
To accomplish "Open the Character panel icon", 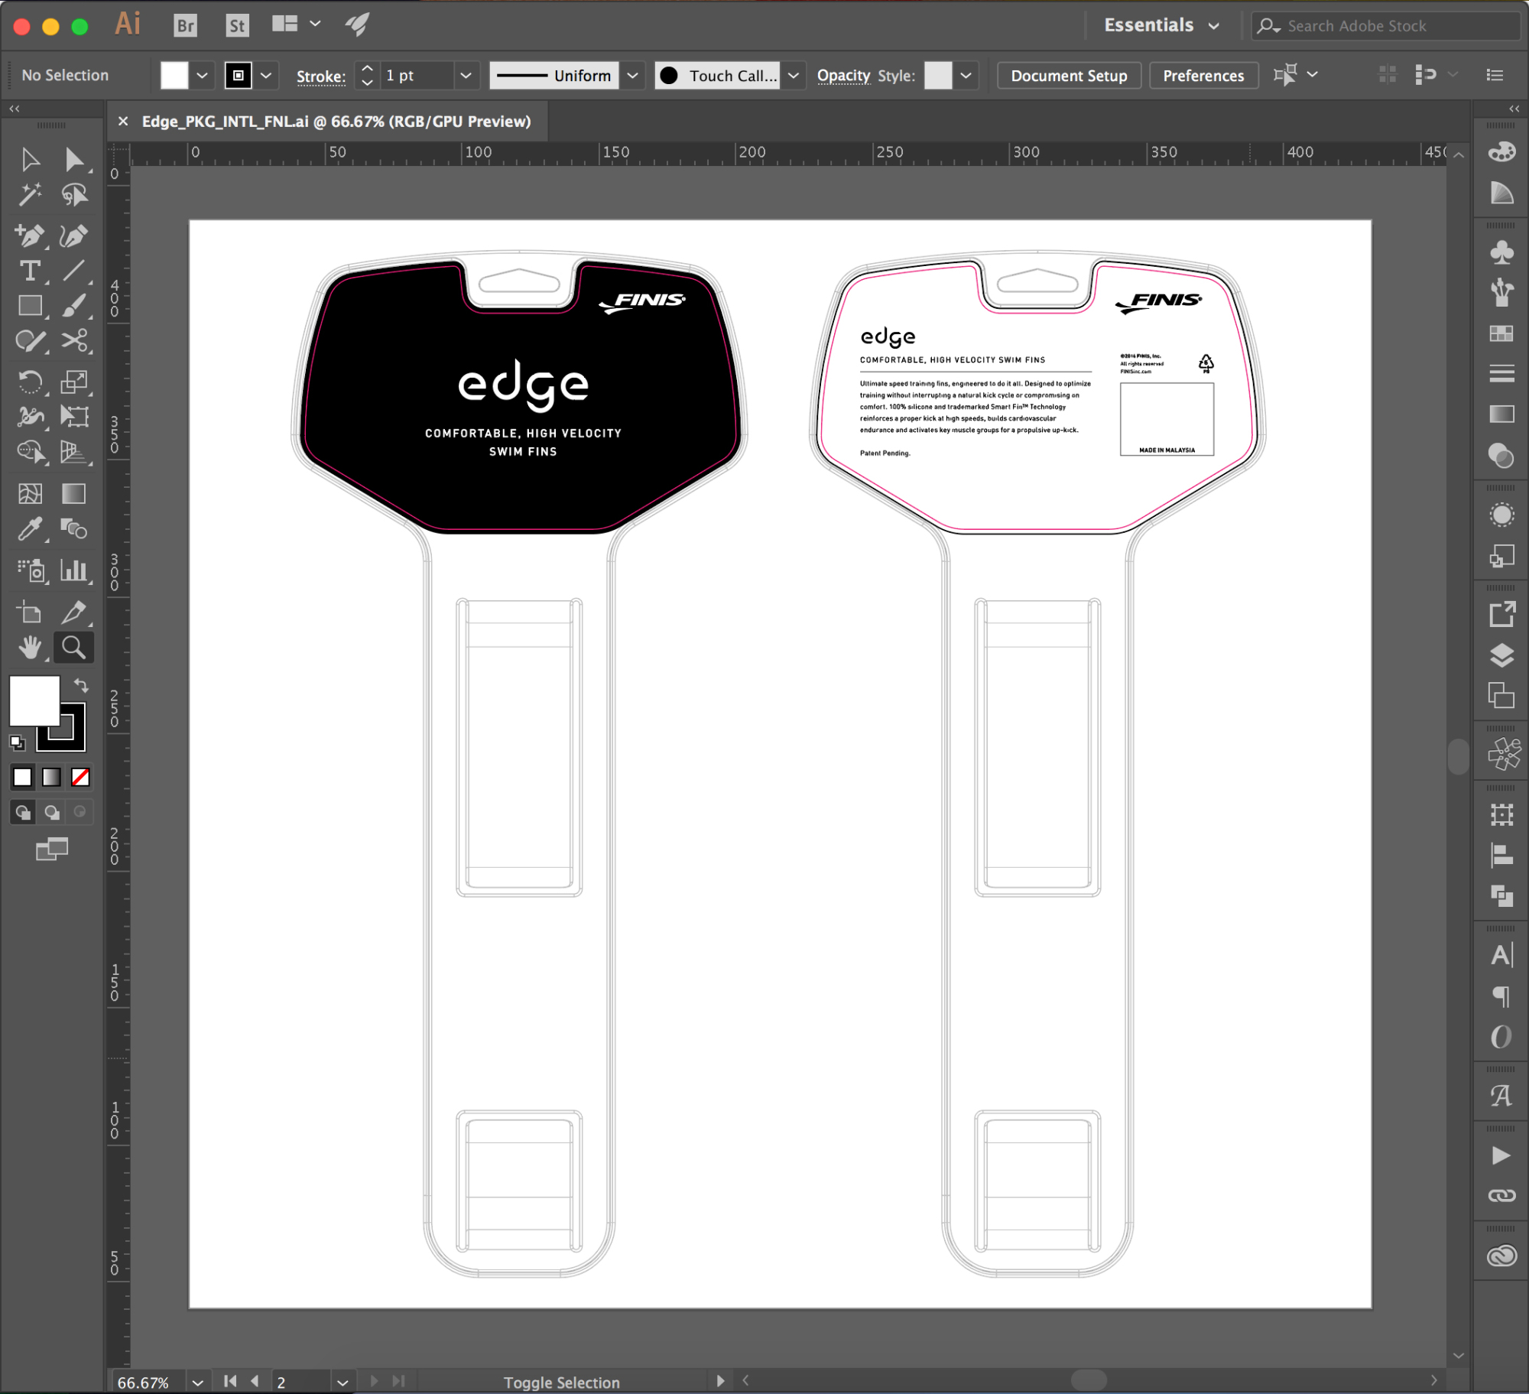I will 1501,955.
